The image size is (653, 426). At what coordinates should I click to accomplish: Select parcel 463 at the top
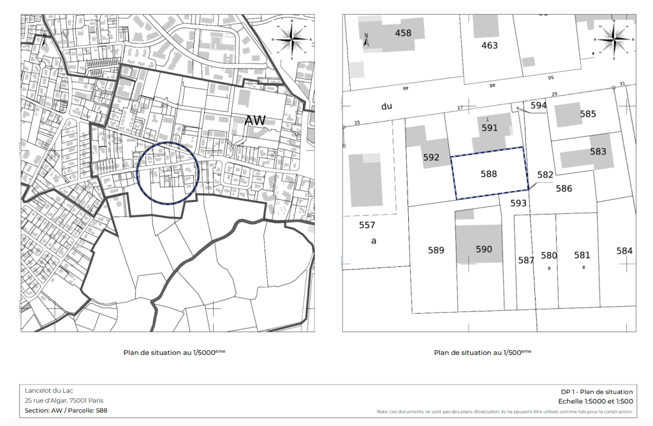[489, 45]
